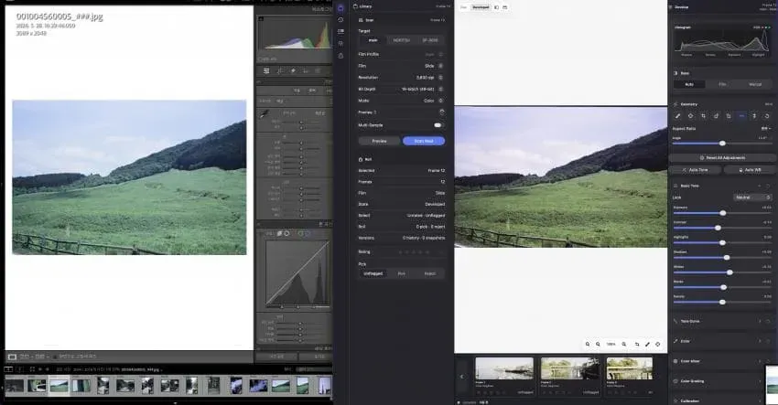This screenshot has width=778, height=405.
Task: Select third Target tab (SP-3000)
Action: point(429,40)
